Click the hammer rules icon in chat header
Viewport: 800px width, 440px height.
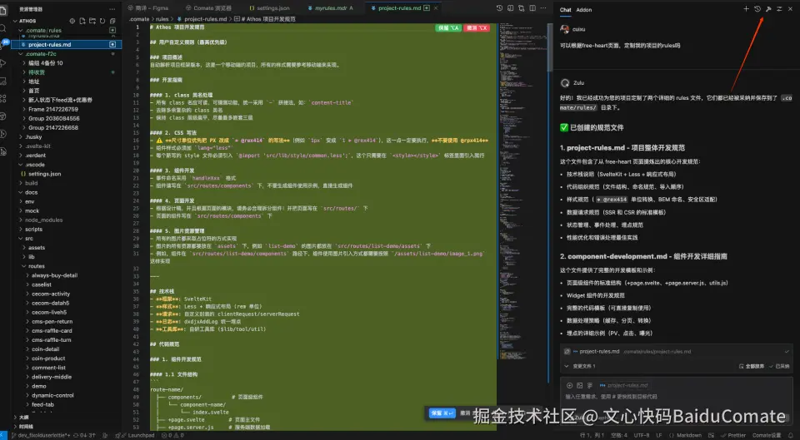point(768,9)
